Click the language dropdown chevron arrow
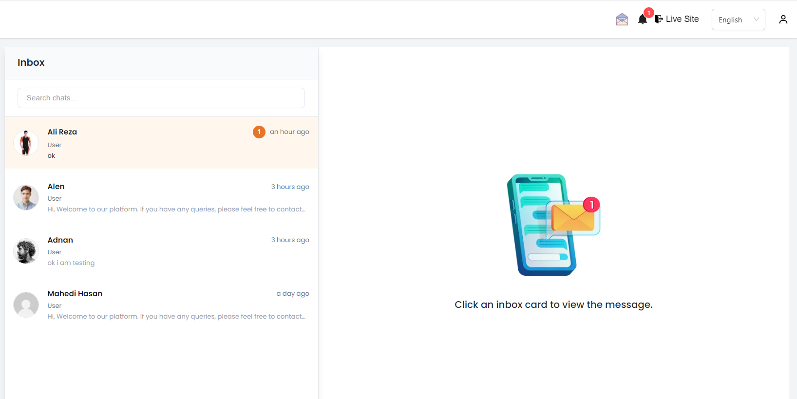The height and width of the screenshot is (399, 797). point(756,20)
